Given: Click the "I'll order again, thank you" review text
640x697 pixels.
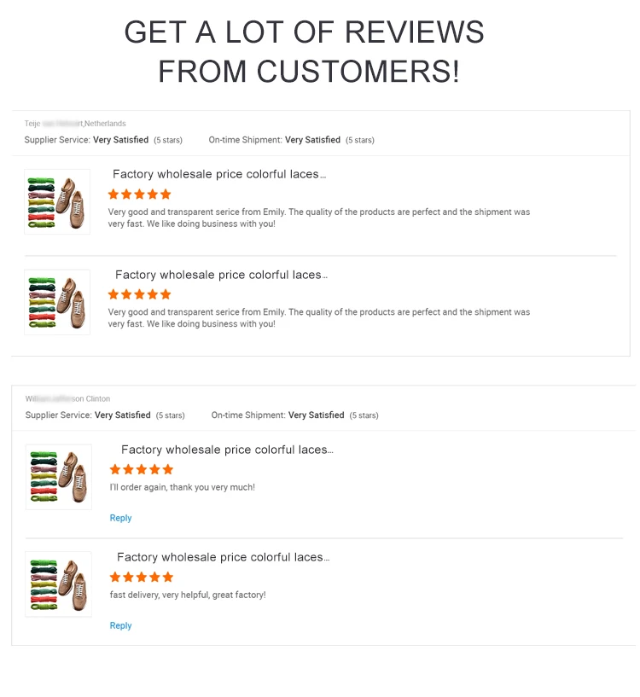Looking at the screenshot, I should [x=182, y=487].
